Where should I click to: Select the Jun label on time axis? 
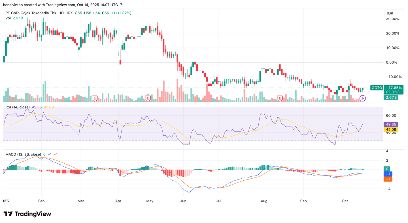click(183, 201)
